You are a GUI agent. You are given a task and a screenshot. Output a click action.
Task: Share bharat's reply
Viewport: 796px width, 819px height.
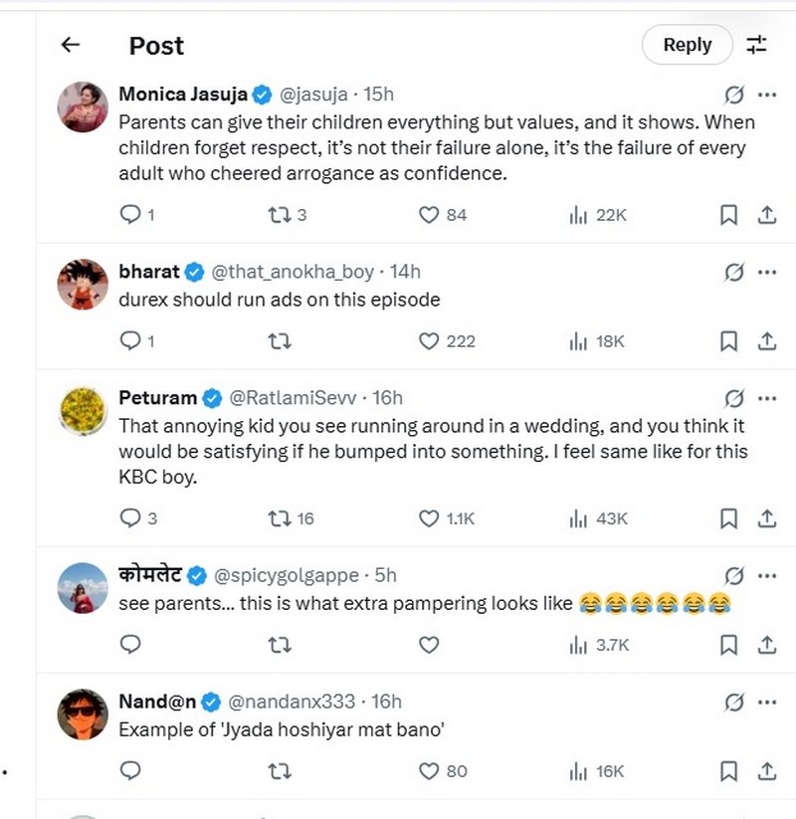[x=767, y=341]
